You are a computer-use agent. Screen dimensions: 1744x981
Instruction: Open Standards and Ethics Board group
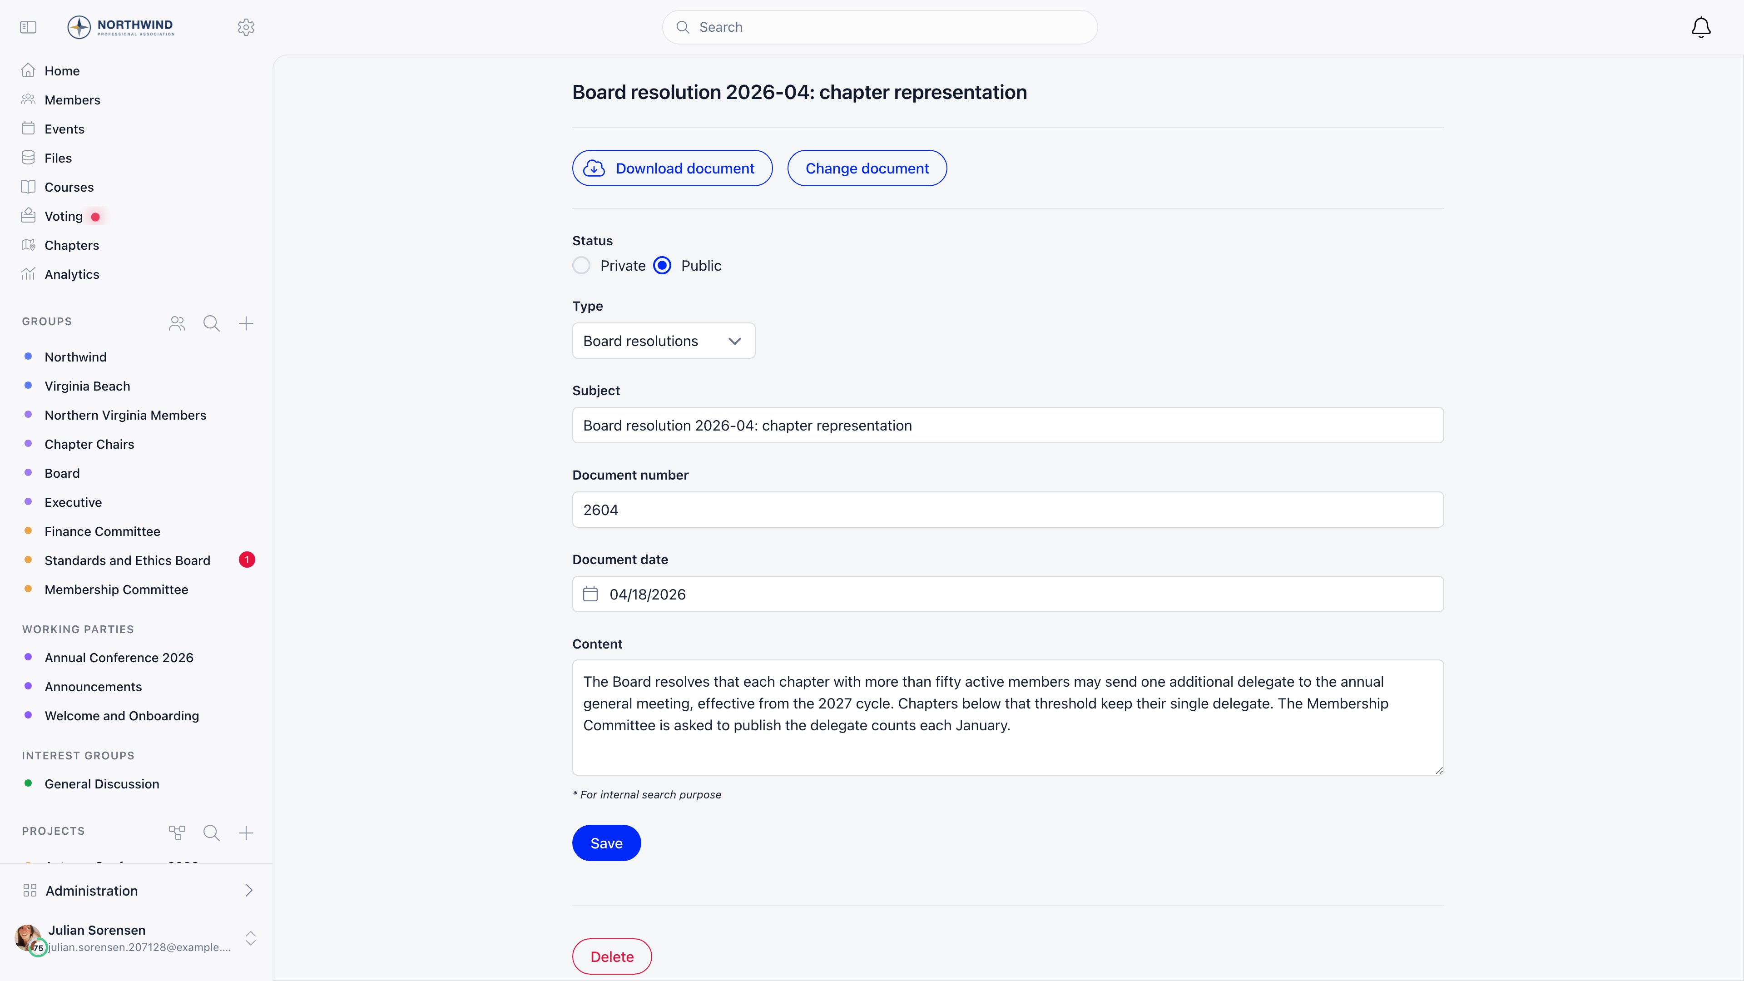(x=127, y=560)
